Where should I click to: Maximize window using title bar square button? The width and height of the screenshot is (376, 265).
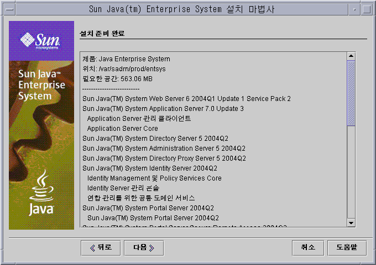(x=367, y=9)
